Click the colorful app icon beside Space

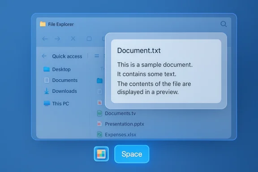pos(101,154)
